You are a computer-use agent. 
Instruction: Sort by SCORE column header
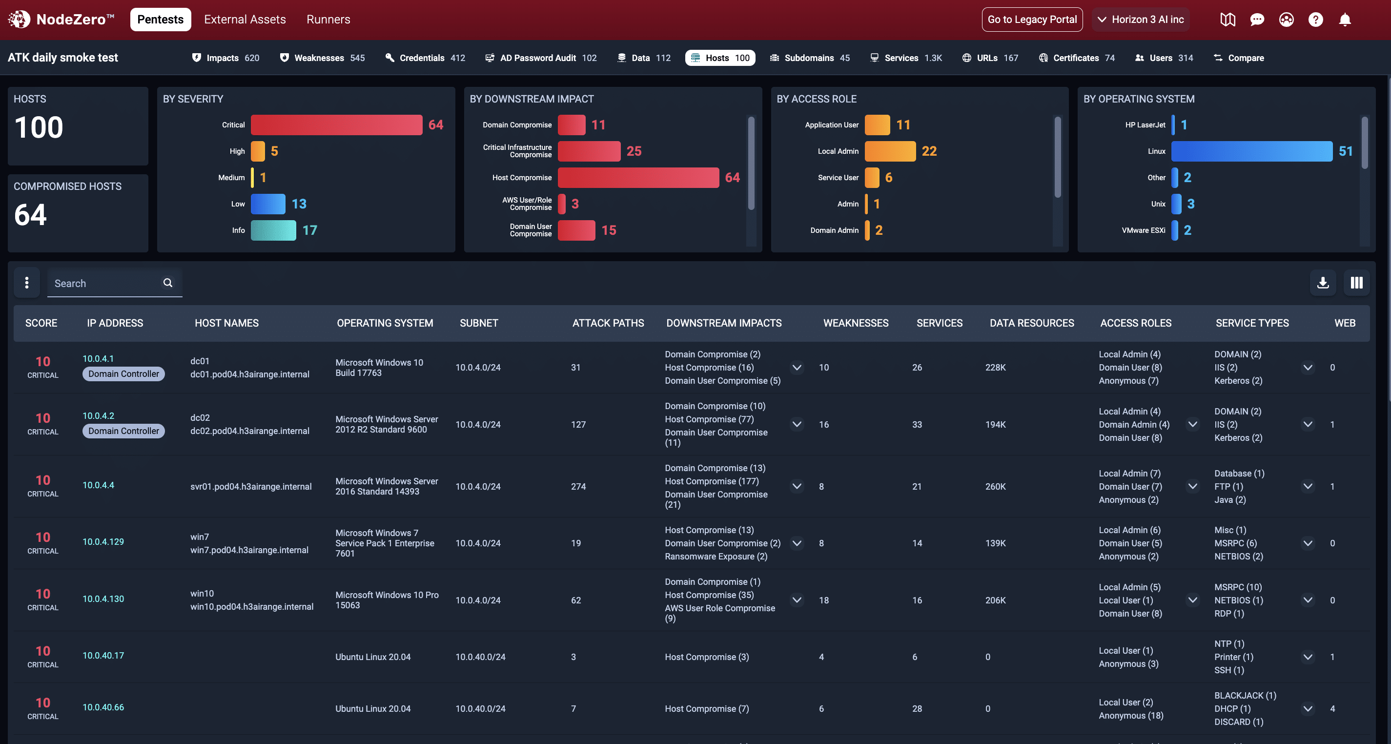[41, 323]
